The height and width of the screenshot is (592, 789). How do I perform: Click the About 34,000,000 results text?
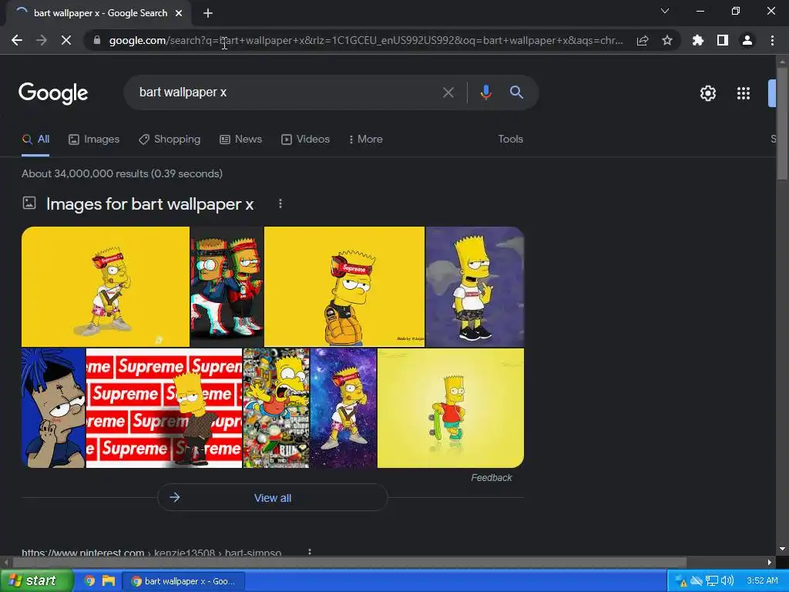[122, 173]
